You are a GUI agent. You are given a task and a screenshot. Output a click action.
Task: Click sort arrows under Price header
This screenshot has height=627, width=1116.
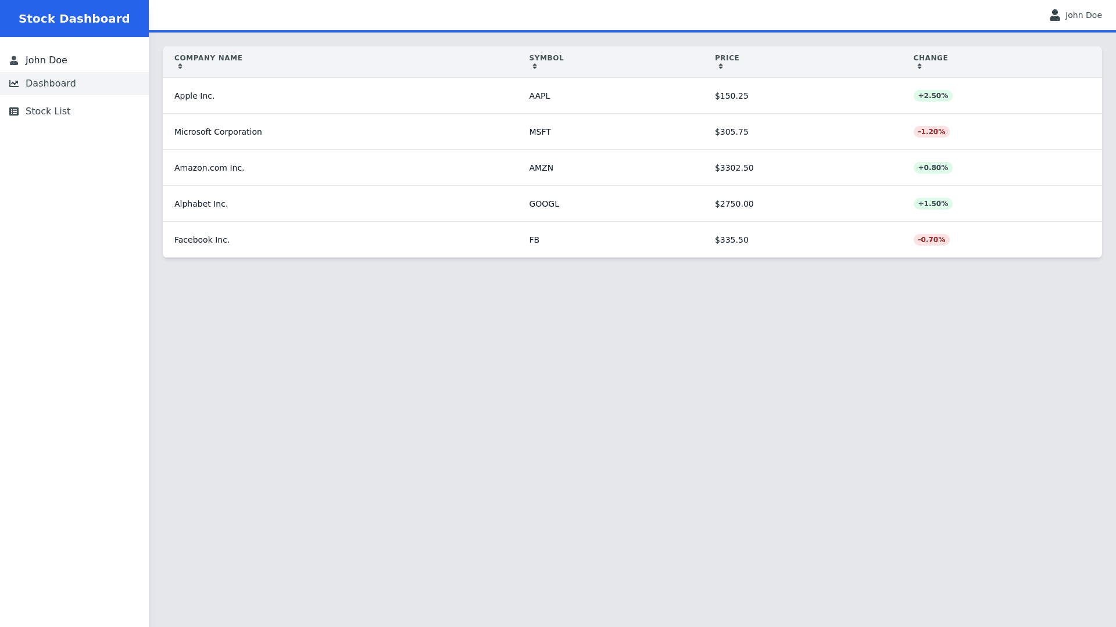pos(721,67)
